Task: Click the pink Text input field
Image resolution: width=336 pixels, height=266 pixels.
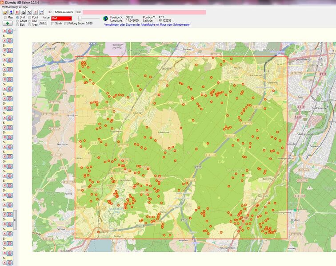Action: click(x=144, y=12)
